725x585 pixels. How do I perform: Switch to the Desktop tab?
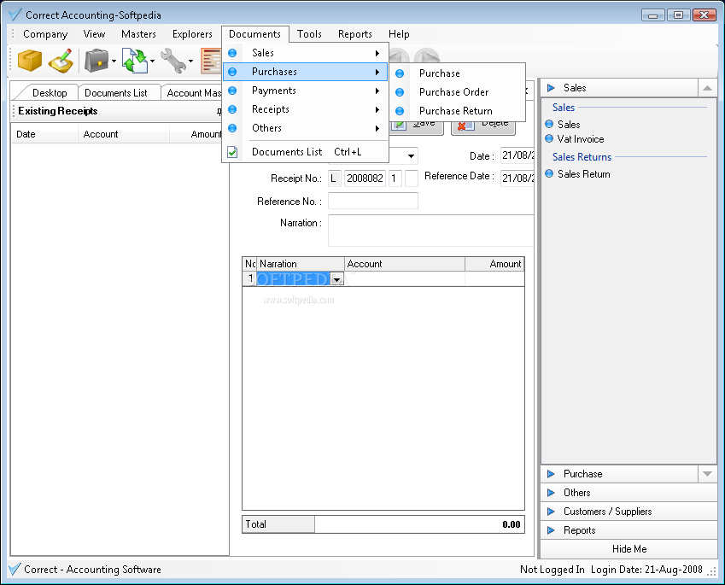pos(50,93)
